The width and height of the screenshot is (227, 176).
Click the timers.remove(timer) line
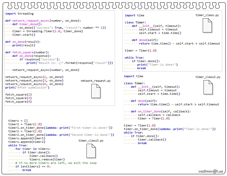pos(47,159)
